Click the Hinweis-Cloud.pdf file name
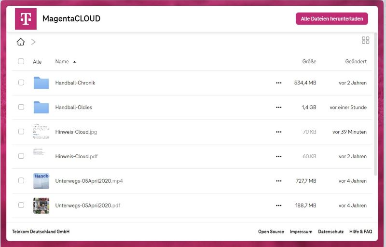Viewport: 386px width, 247px height. point(76,156)
